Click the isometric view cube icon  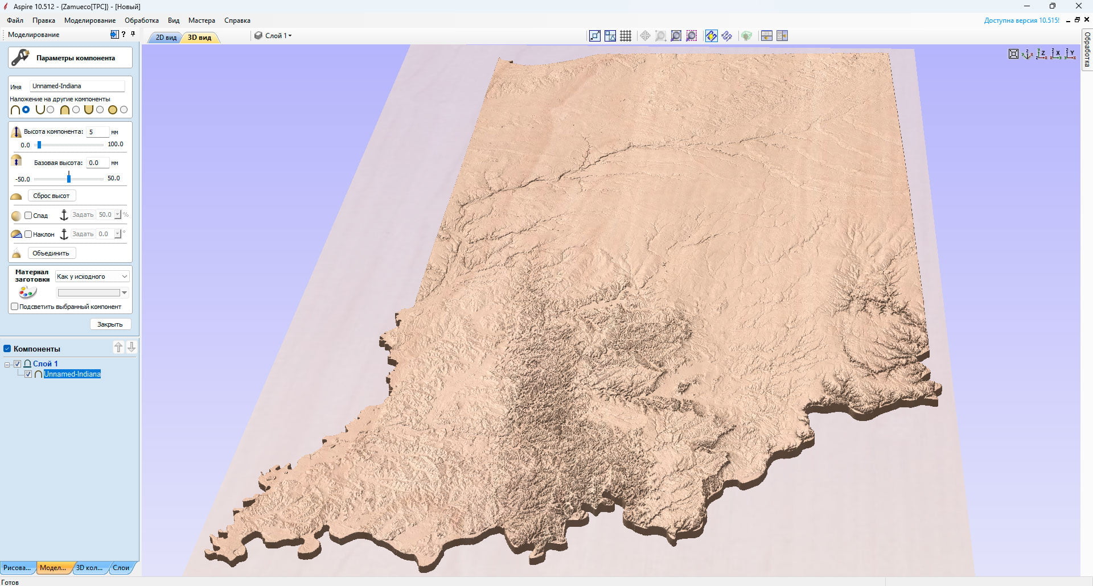pyautogui.click(x=1013, y=54)
